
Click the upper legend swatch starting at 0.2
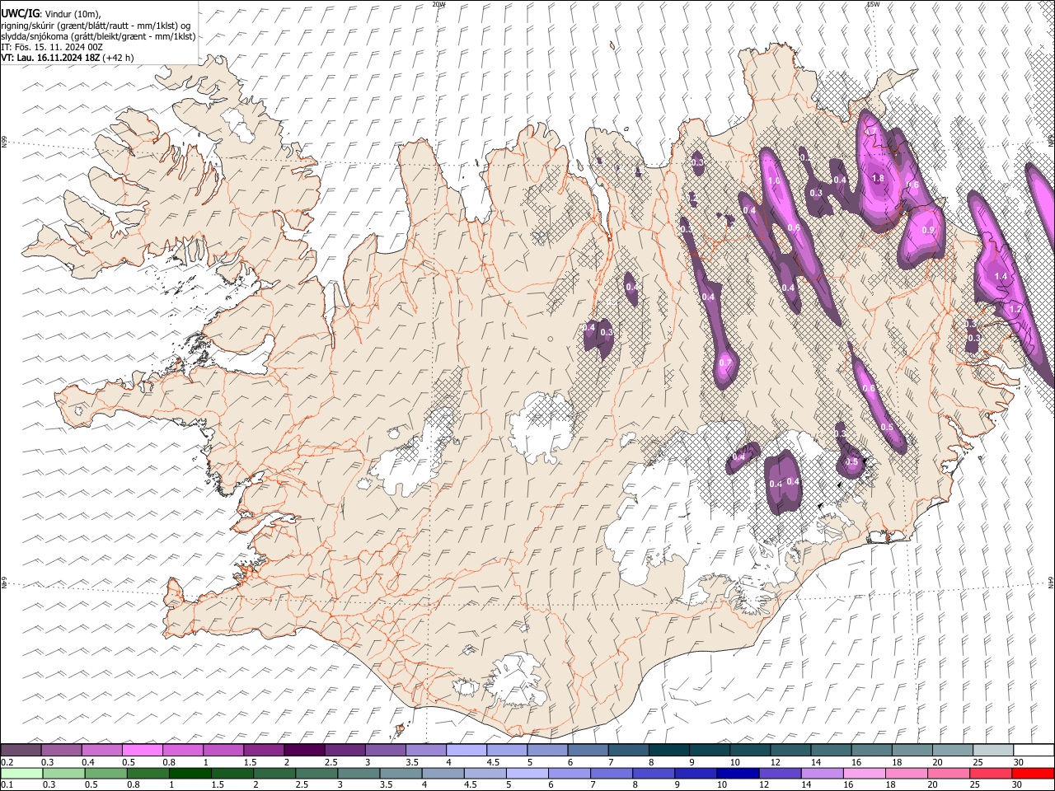[x=21, y=750]
